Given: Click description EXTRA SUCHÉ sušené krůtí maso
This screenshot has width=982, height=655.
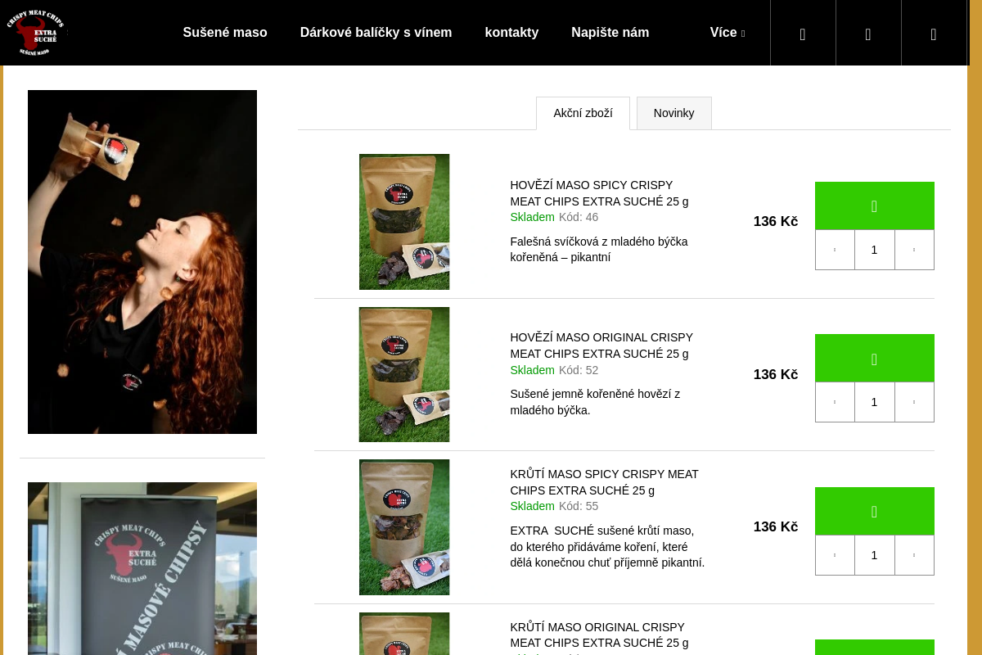Looking at the screenshot, I should 607,547.
